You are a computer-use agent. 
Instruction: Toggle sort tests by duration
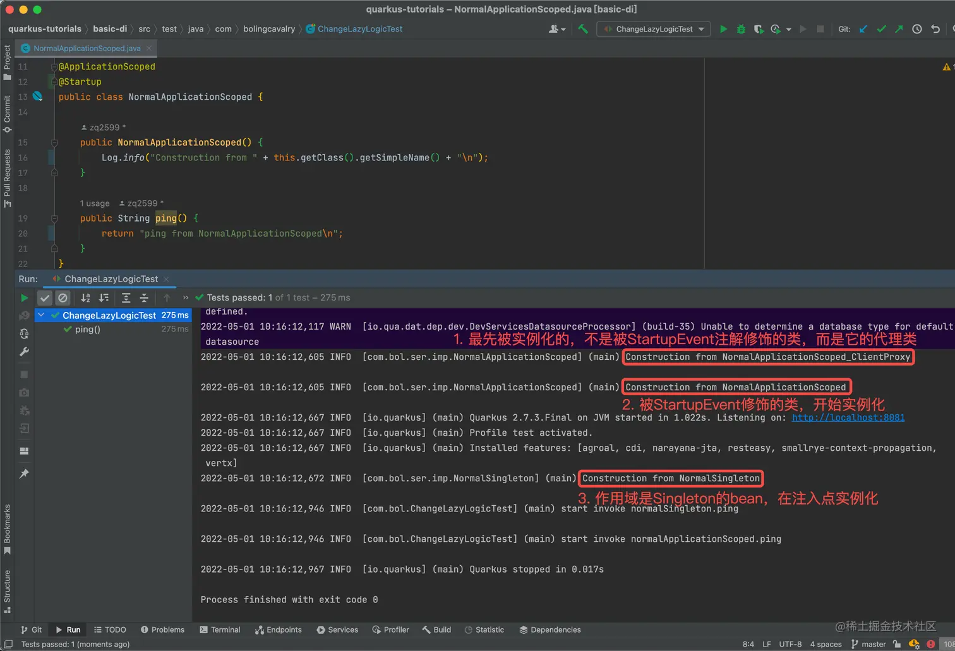[x=104, y=298]
